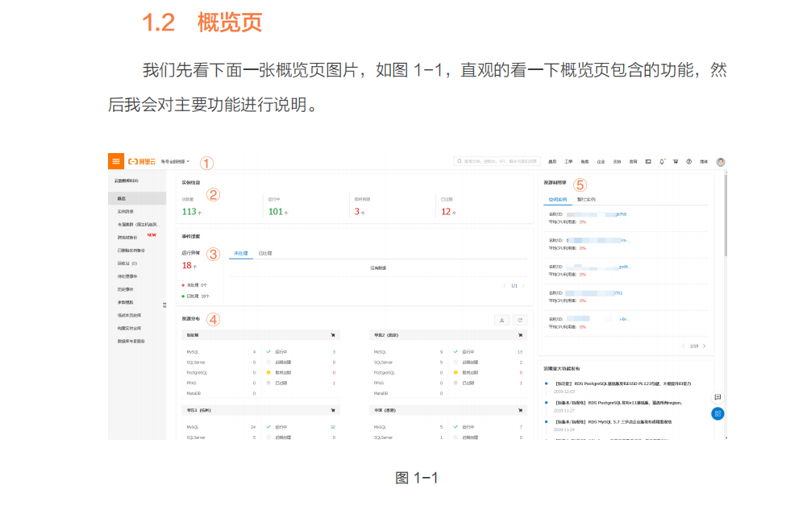The image size is (803, 514).
Task: Go to previous page of events list
Action: click(x=505, y=286)
